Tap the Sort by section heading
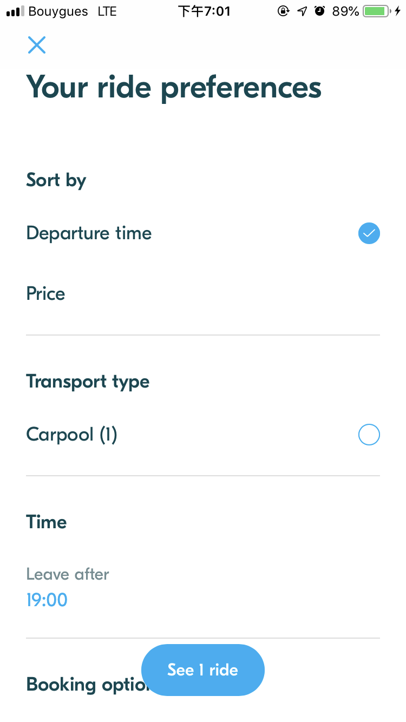The height and width of the screenshot is (722, 406). 56,180
